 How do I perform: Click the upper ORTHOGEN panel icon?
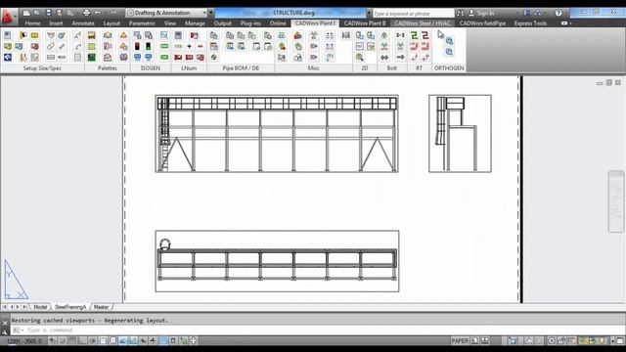point(449,41)
